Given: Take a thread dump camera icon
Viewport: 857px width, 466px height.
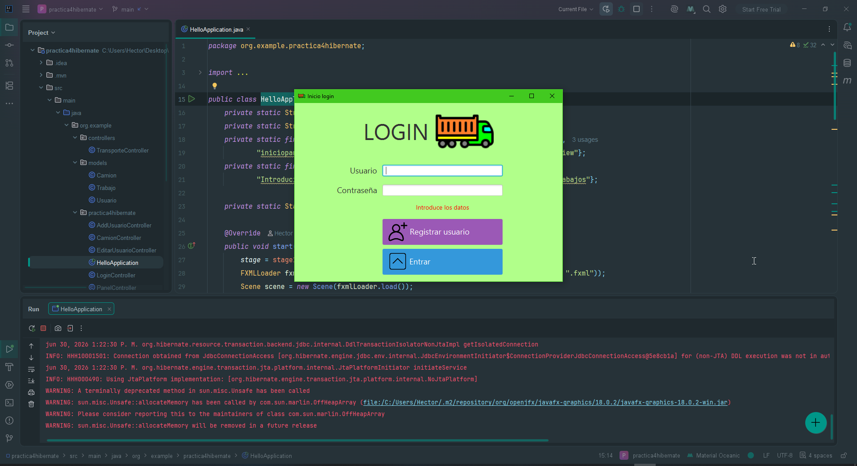Looking at the screenshot, I should pos(58,328).
